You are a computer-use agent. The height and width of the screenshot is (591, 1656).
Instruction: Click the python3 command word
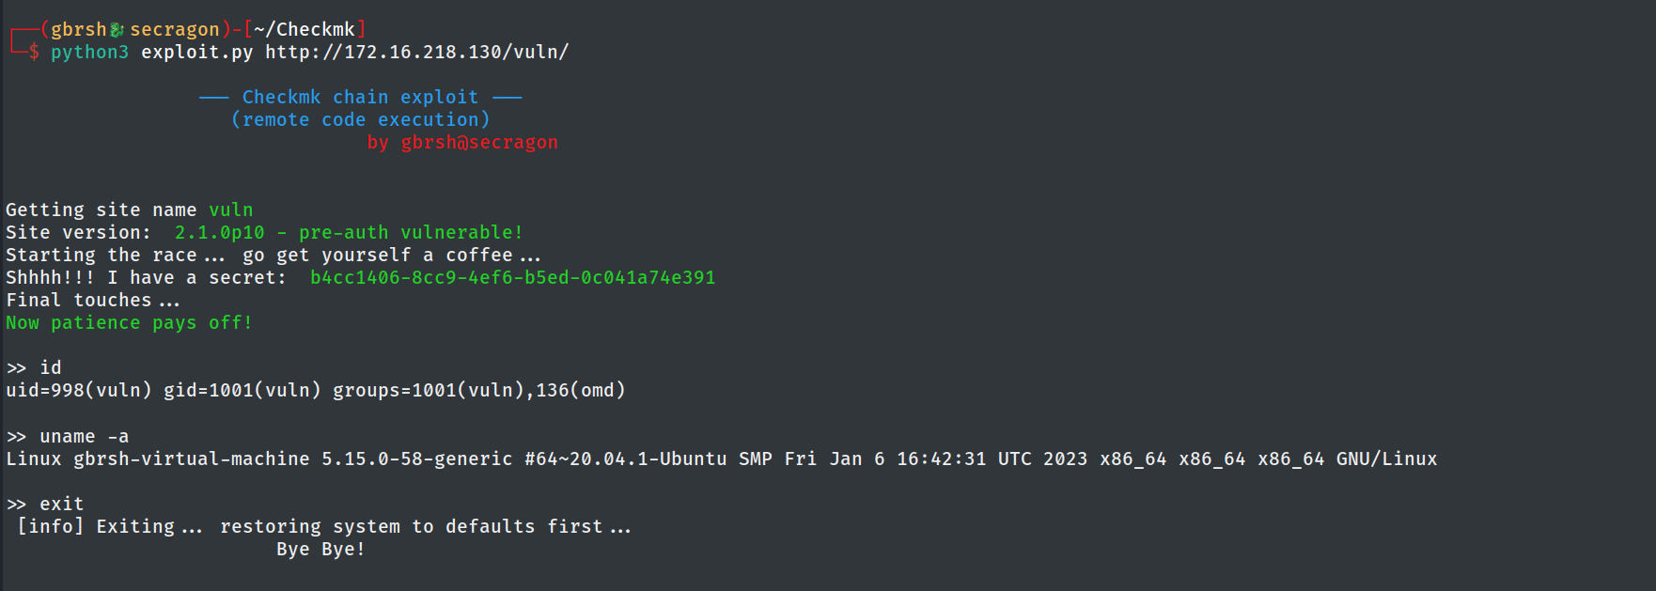89,53
